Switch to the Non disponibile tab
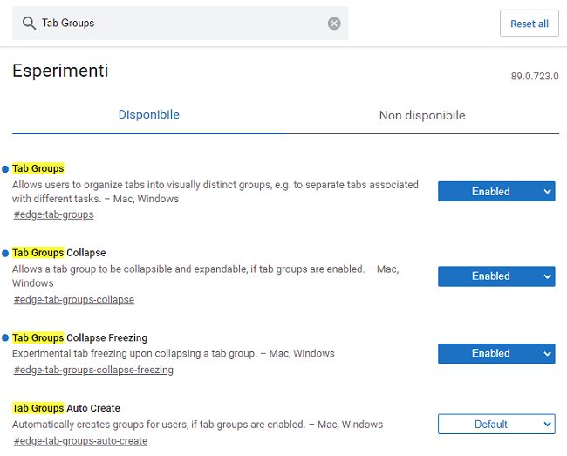 point(422,115)
